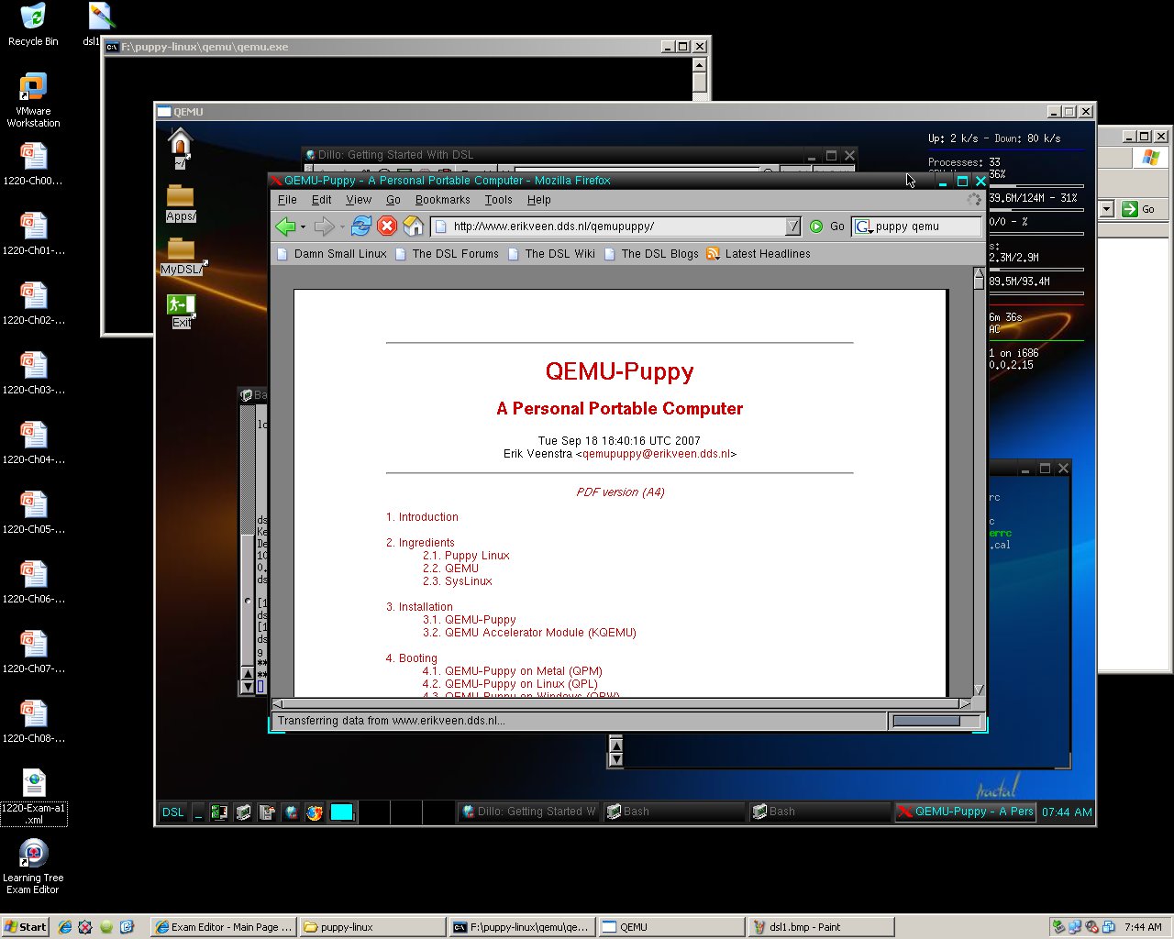The image size is (1174, 939).
Task: Click Firefox Forward arrow button
Action: tap(323, 226)
